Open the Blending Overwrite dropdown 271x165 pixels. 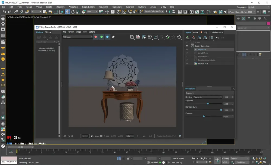[207, 97]
